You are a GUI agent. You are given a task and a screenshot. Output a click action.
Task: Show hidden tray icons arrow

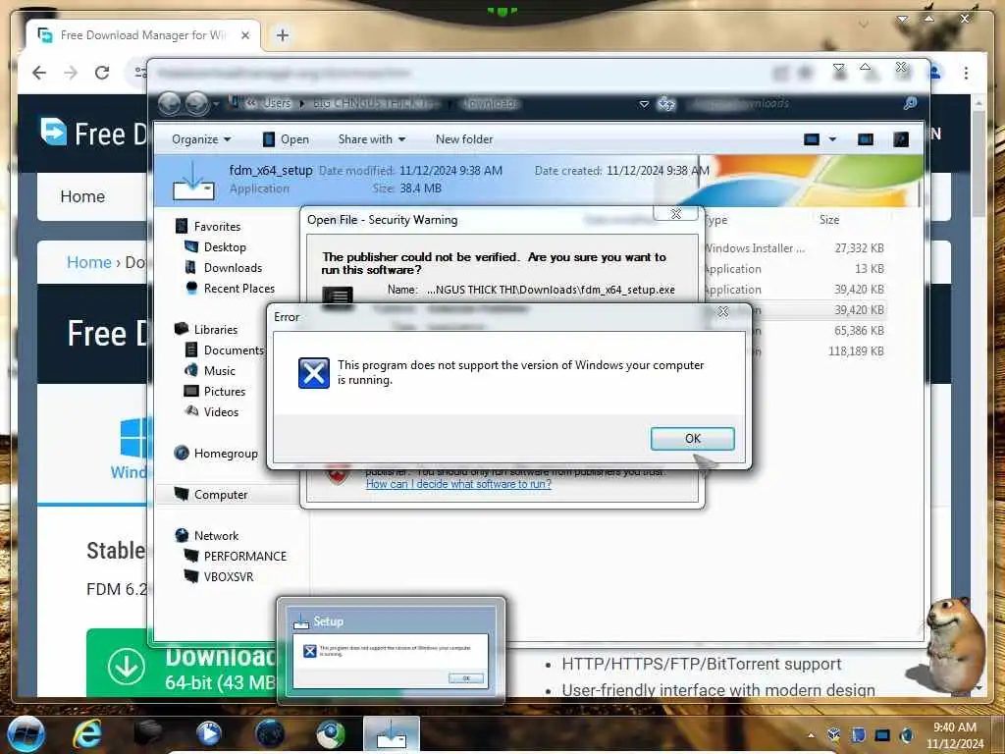[811, 735]
